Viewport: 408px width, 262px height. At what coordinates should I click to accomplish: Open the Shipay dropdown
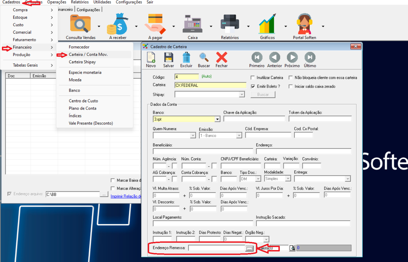pyautogui.click(x=242, y=94)
